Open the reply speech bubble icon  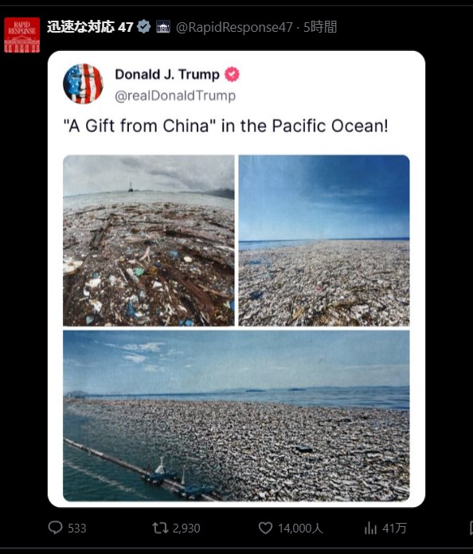pos(55,528)
